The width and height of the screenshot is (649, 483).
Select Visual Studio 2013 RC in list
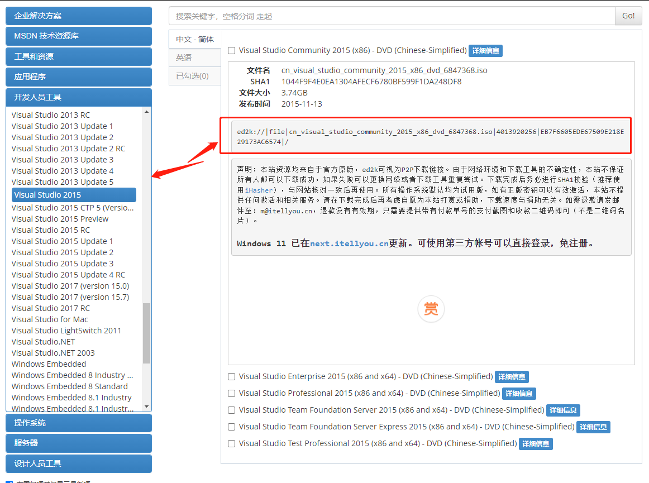50,115
